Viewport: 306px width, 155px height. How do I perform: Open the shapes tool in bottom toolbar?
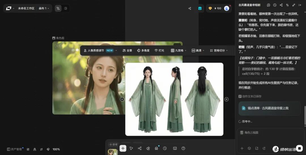click(148, 148)
